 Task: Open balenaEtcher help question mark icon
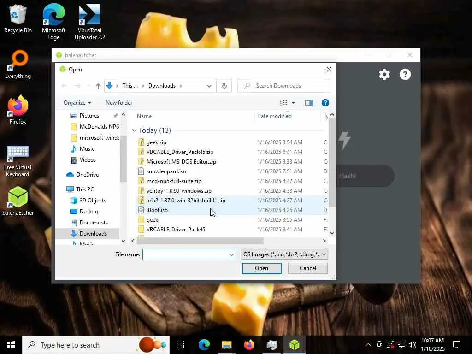click(405, 74)
